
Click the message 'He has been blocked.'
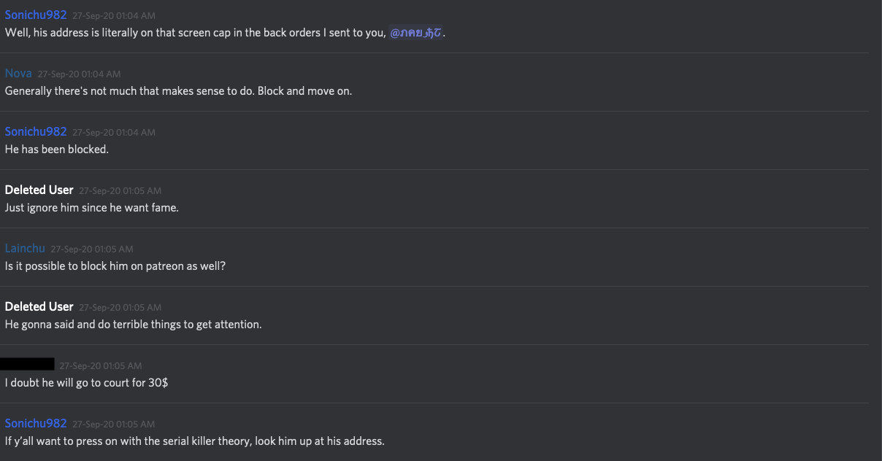click(57, 150)
